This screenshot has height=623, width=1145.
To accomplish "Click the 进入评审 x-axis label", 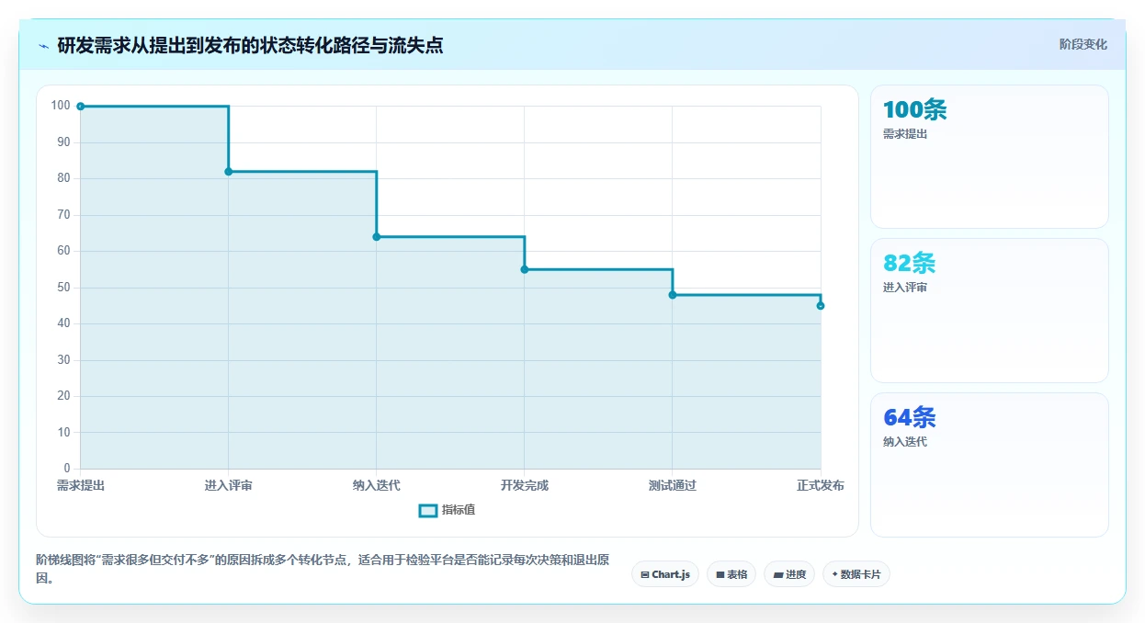I will coord(229,485).
